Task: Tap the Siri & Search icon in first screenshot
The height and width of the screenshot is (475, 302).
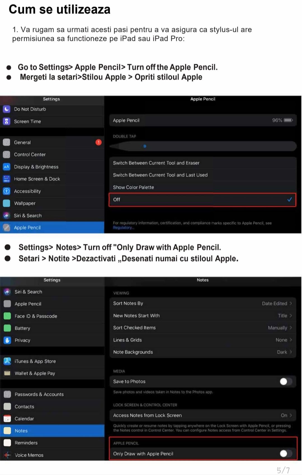Action: pos(6,215)
